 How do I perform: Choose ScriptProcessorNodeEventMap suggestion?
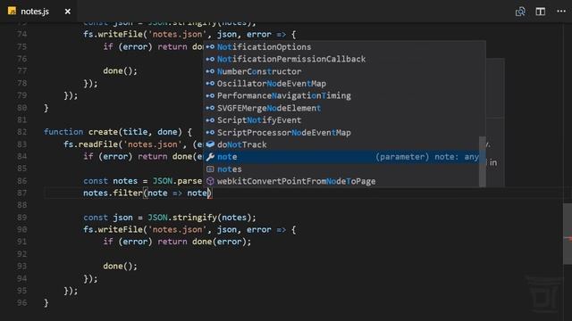344,133
